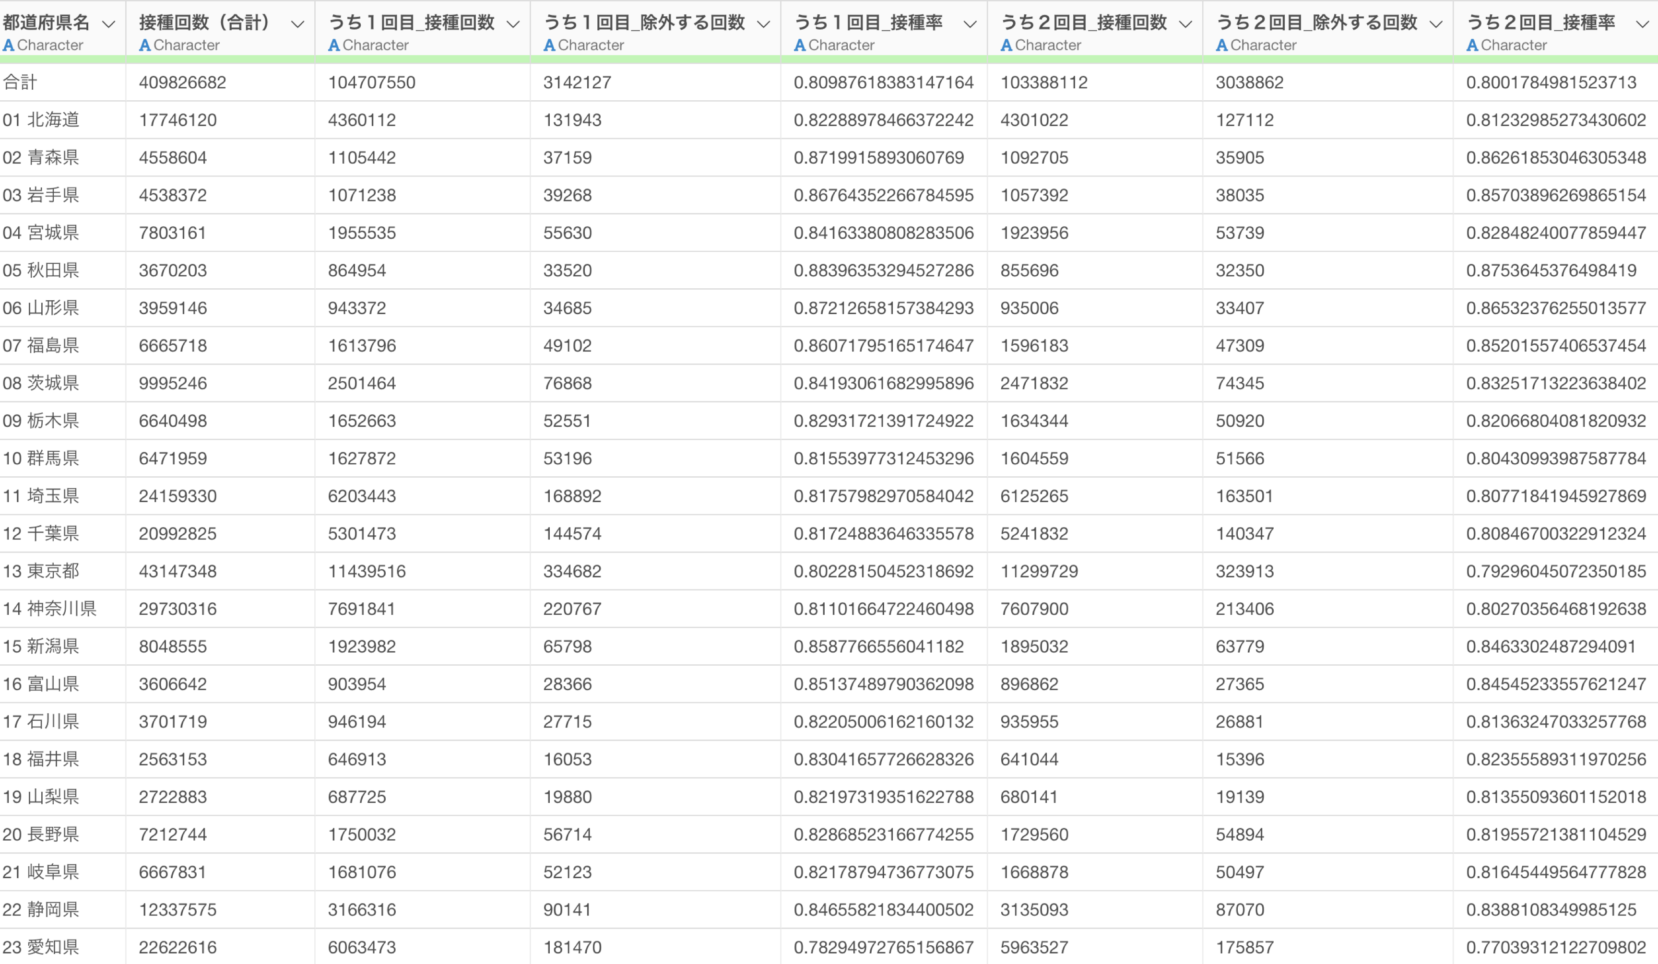Open dropdown for うち１回目_除外する回数 column

pyautogui.click(x=764, y=24)
